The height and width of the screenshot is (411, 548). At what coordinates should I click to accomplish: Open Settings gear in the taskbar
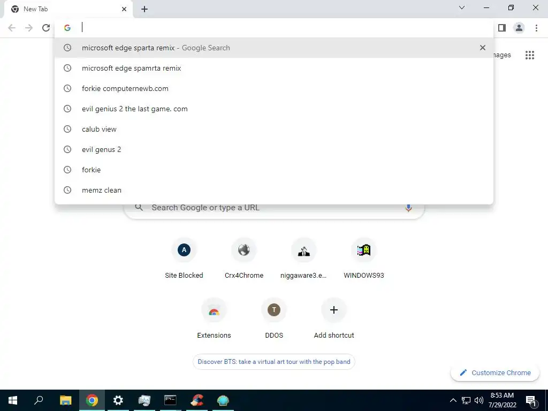pos(118,400)
